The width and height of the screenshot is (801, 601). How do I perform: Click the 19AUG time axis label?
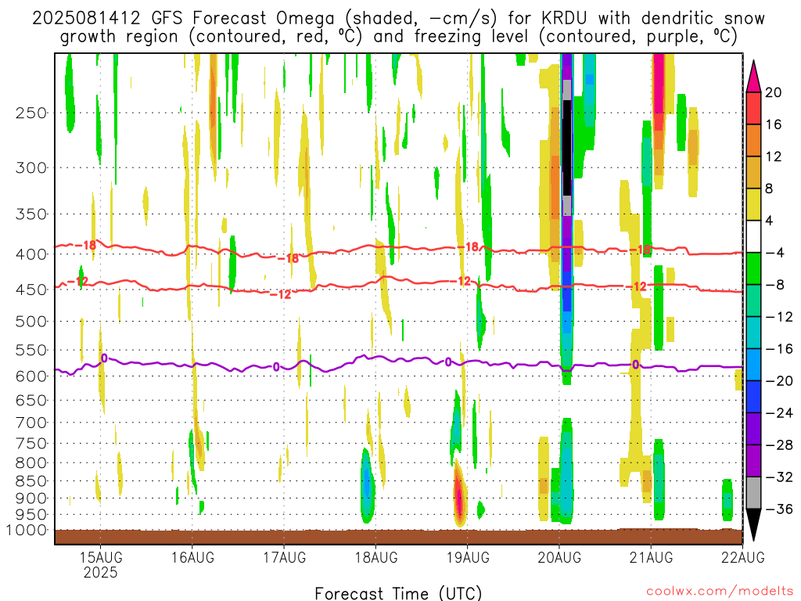click(x=468, y=557)
